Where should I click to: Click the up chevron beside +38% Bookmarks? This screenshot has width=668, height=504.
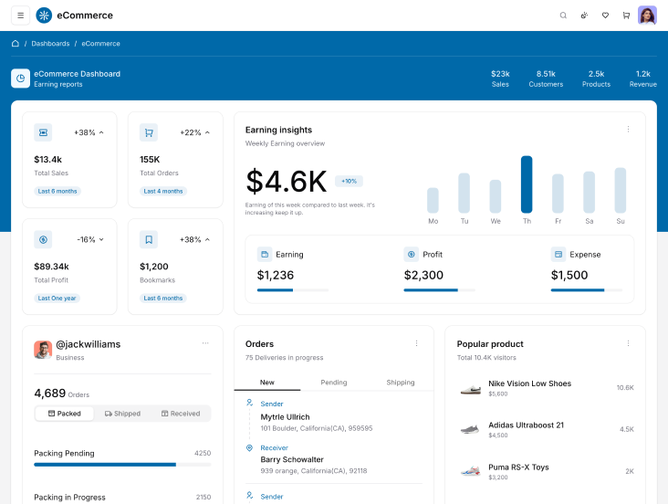(x=207, y=239)
